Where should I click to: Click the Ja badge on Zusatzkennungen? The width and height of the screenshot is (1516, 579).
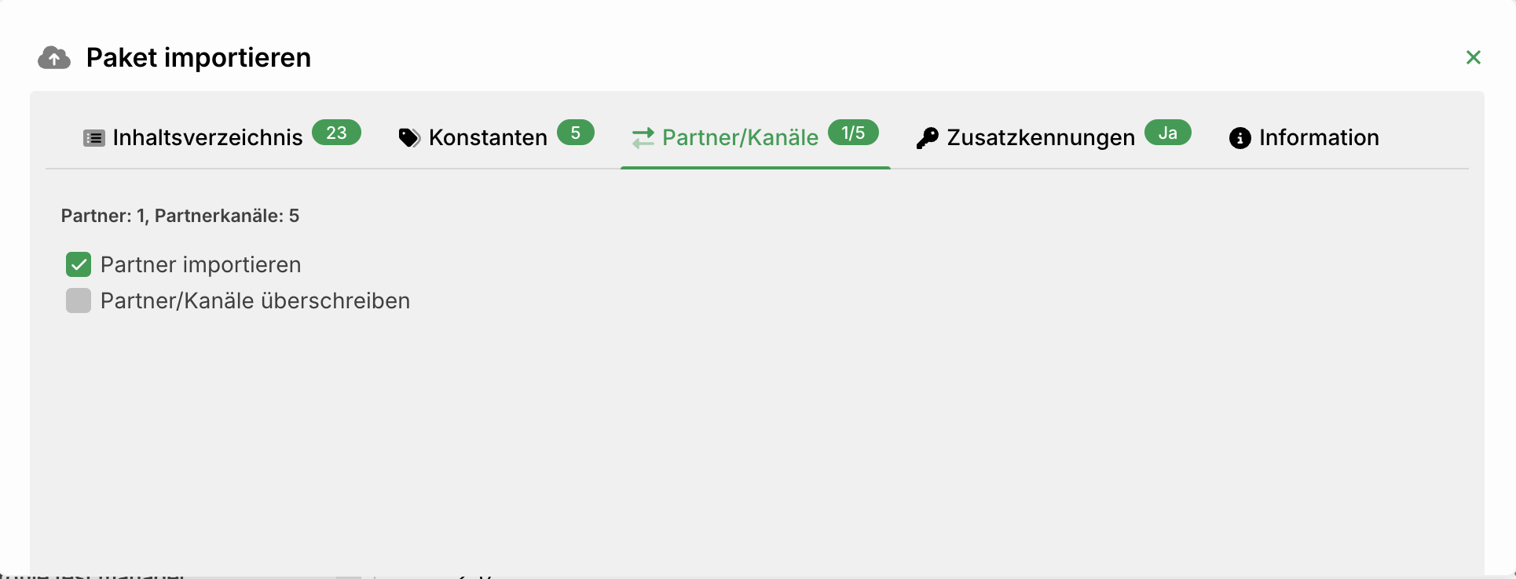point(1168,133)
